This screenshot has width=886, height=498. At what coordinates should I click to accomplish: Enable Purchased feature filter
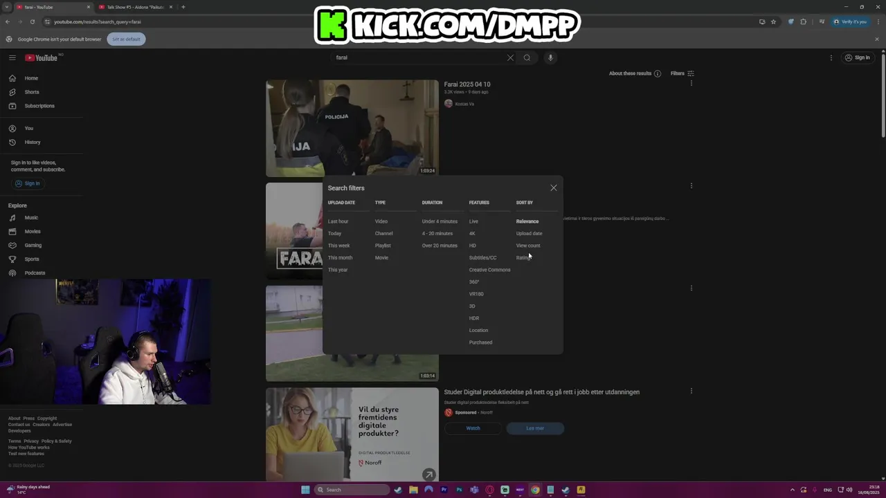[481, 342]
